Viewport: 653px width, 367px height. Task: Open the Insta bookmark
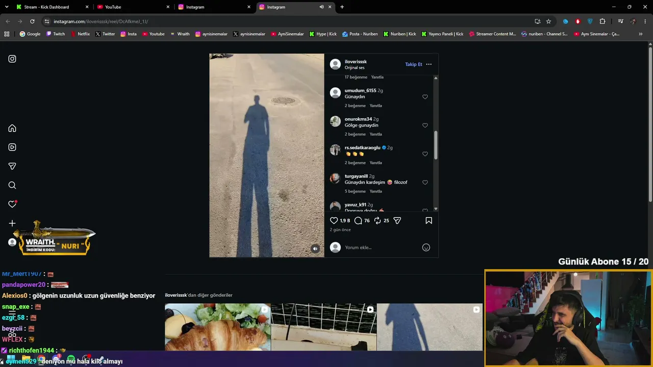[x=129, y=34]
